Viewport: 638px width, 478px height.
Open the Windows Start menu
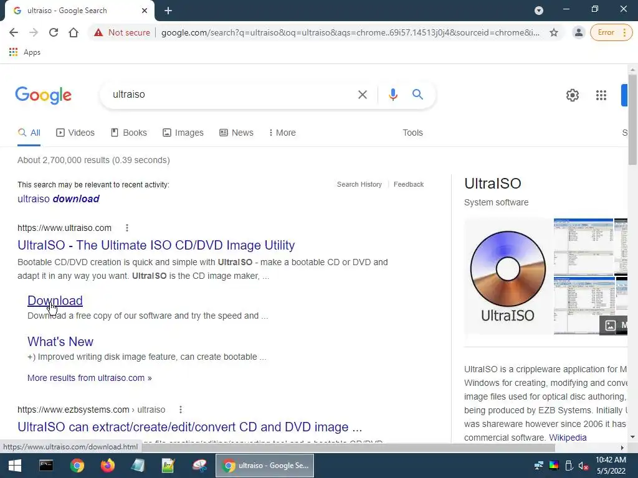pos(15,466)
